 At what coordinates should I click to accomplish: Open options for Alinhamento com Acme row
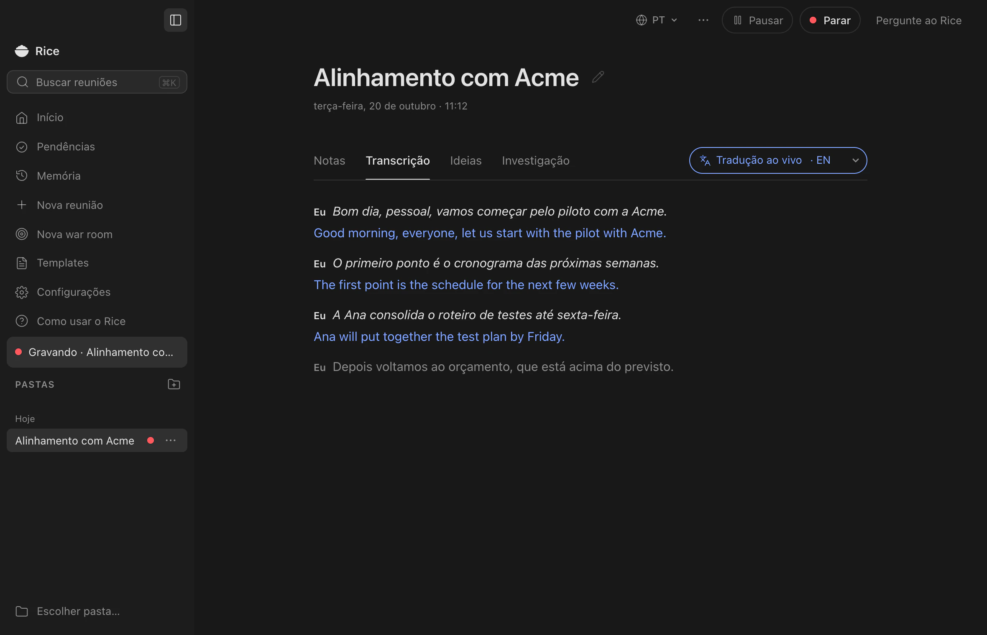tap(171, 440)
